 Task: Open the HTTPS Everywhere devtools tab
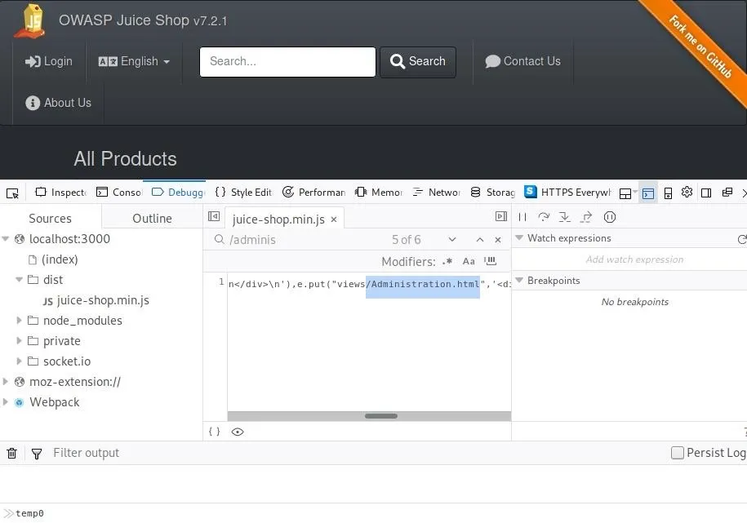point(567,193)
